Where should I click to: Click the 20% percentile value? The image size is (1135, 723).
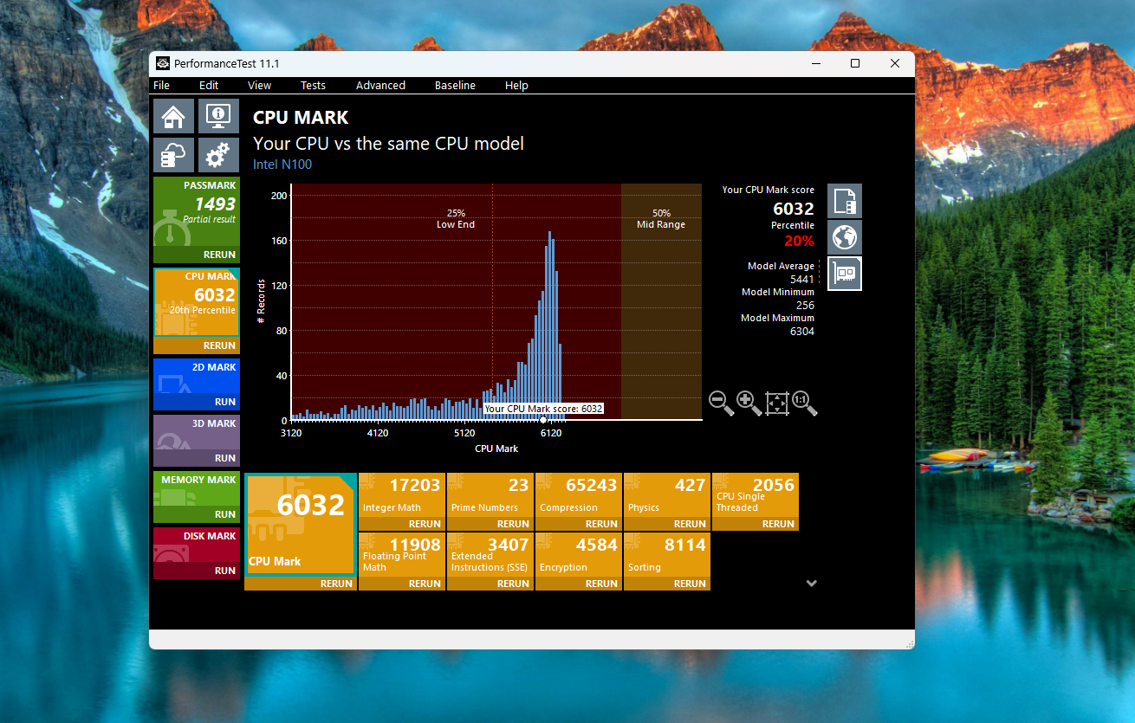coord(800,242)
